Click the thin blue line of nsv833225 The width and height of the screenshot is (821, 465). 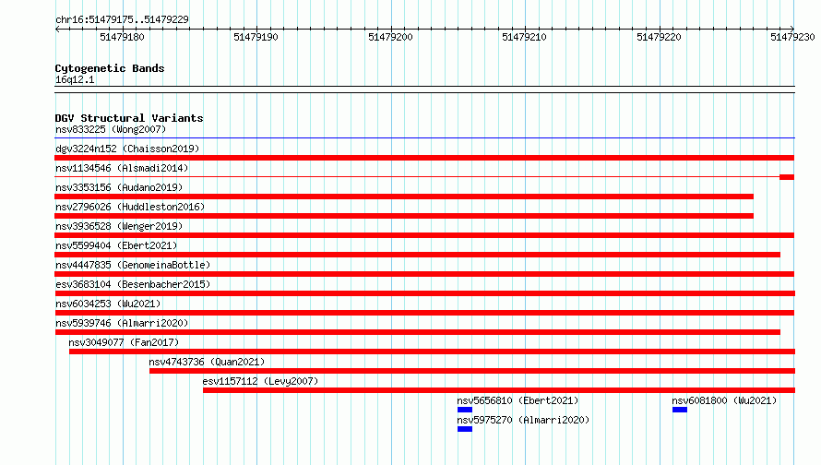(424, 138)
